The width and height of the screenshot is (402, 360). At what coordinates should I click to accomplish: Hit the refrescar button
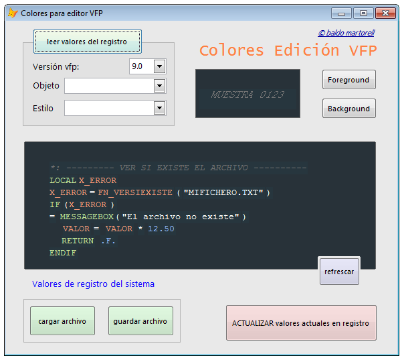(339, 272)
